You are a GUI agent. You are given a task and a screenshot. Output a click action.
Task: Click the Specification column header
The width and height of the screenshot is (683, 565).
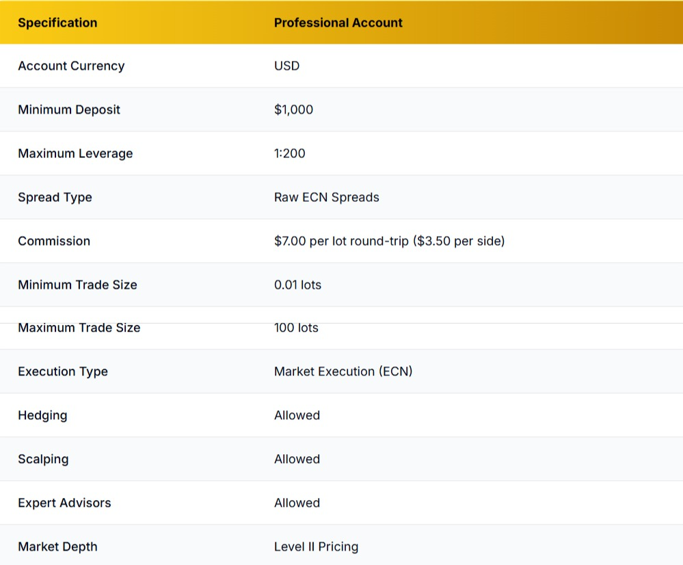tap(57, 23)
